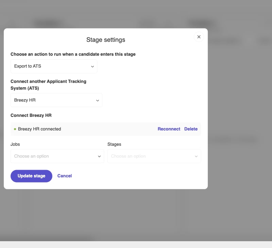Image resolution: width=272 pixels, height=248 pixels.
Task: Cancel the stage settings changes
Action: pos(65,176)
